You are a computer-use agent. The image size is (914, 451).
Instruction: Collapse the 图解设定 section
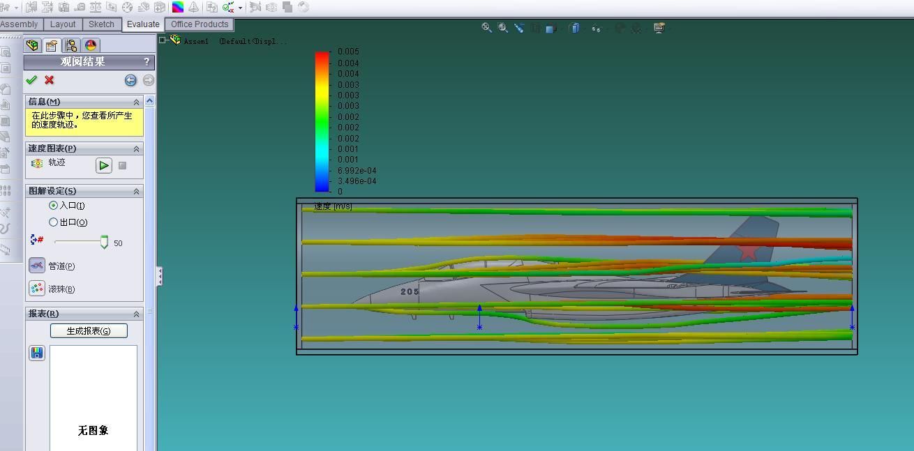click(137, 191)
